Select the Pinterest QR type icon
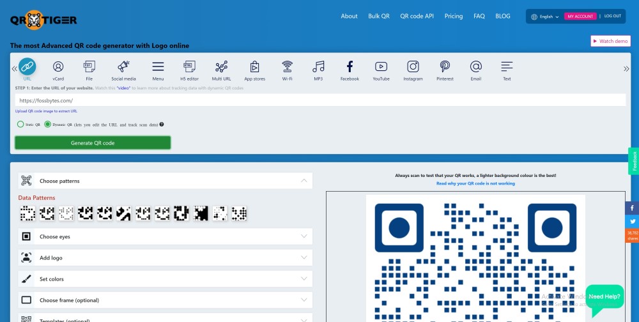 tap(445, 66)
